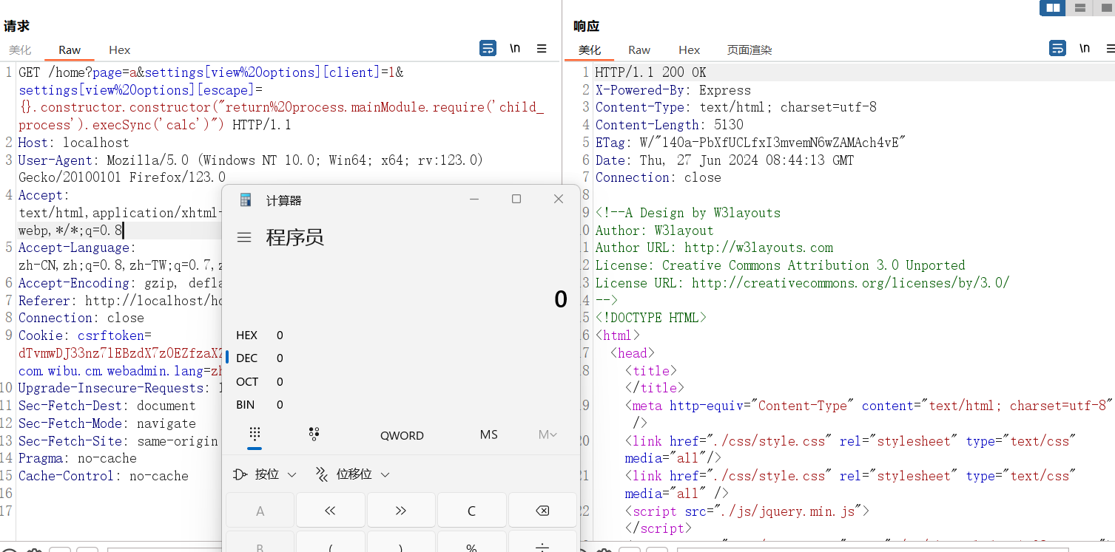
Task: Open Calculator hamburger navigation menu
Action: coord(244,238)
